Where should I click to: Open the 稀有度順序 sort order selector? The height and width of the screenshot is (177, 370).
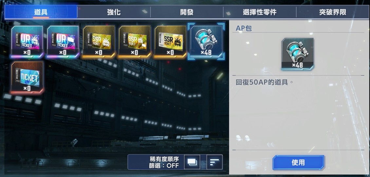164,159
